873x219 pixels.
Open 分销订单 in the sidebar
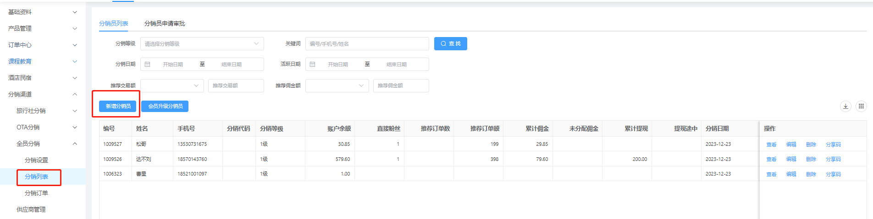coord(36,193)
